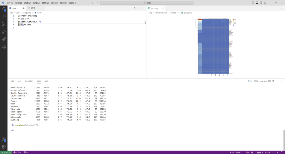
Task: Open the Run and Debug view
Action: point(4,32)
